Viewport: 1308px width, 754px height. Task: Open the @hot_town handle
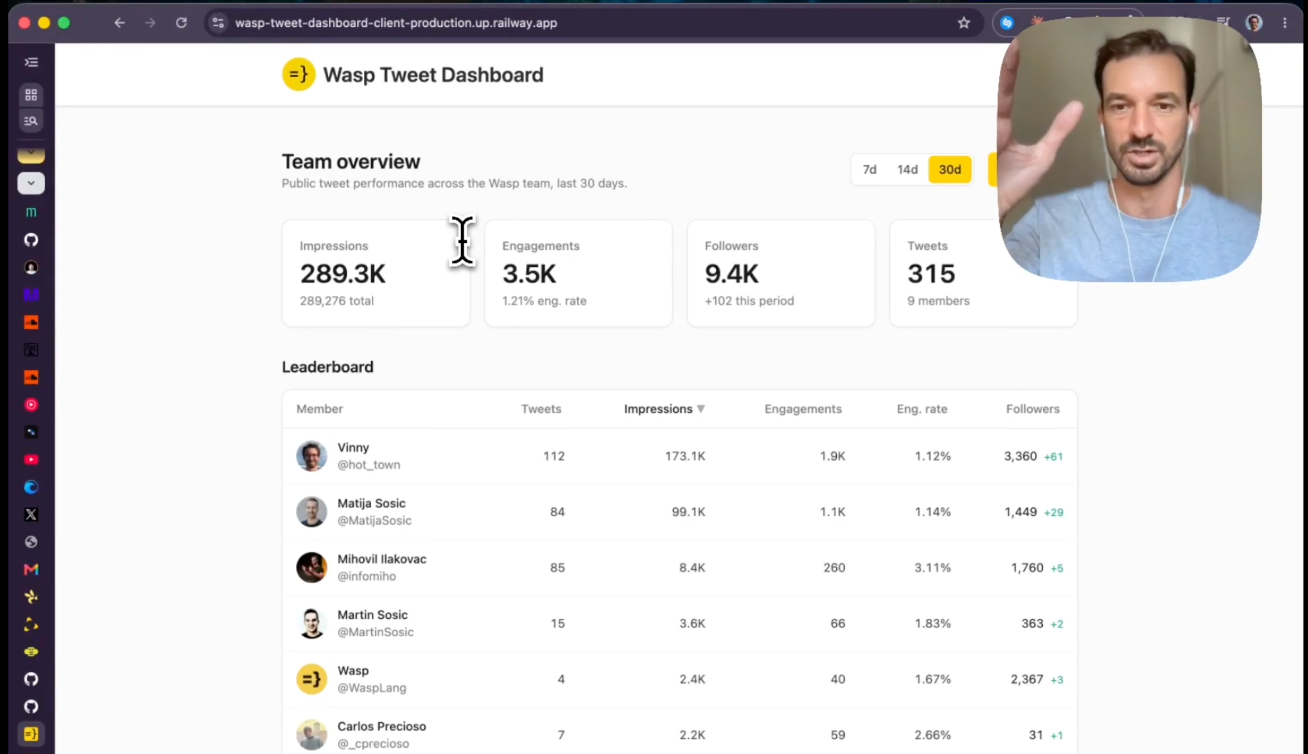tap(369, 465)
